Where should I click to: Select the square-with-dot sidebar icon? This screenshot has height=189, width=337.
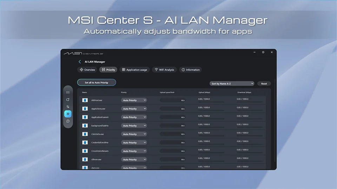[68, 99]
